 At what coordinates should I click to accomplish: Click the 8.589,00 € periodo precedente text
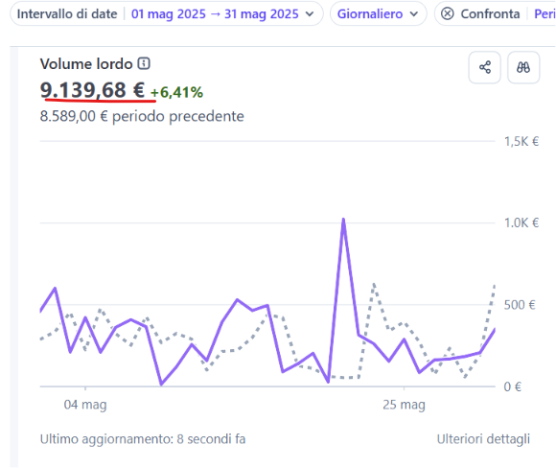(142, 116)
